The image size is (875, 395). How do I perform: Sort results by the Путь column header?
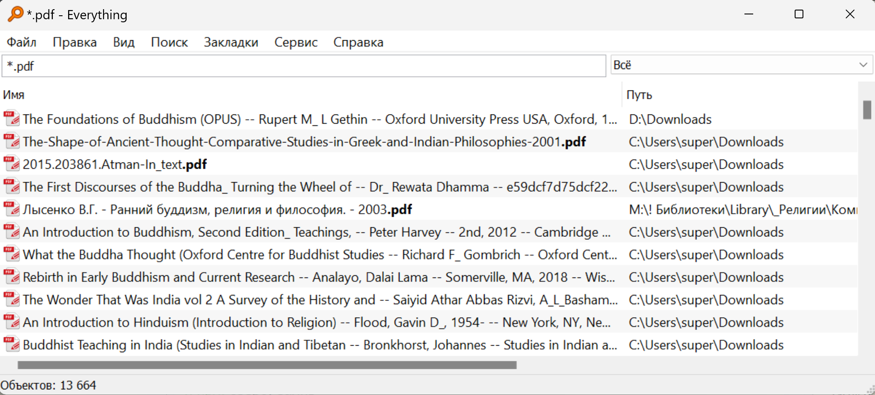tap(740, 95)
